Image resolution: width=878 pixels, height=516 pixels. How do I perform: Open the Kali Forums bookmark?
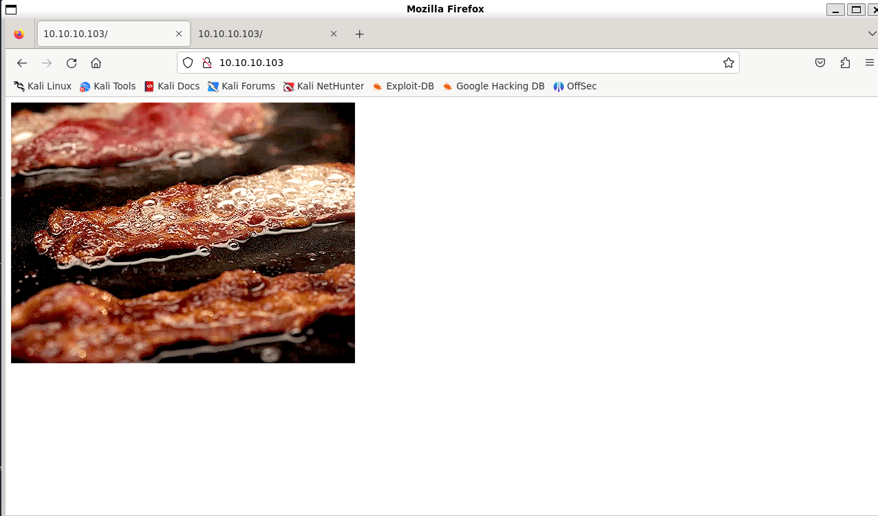[x=242, y=86]
